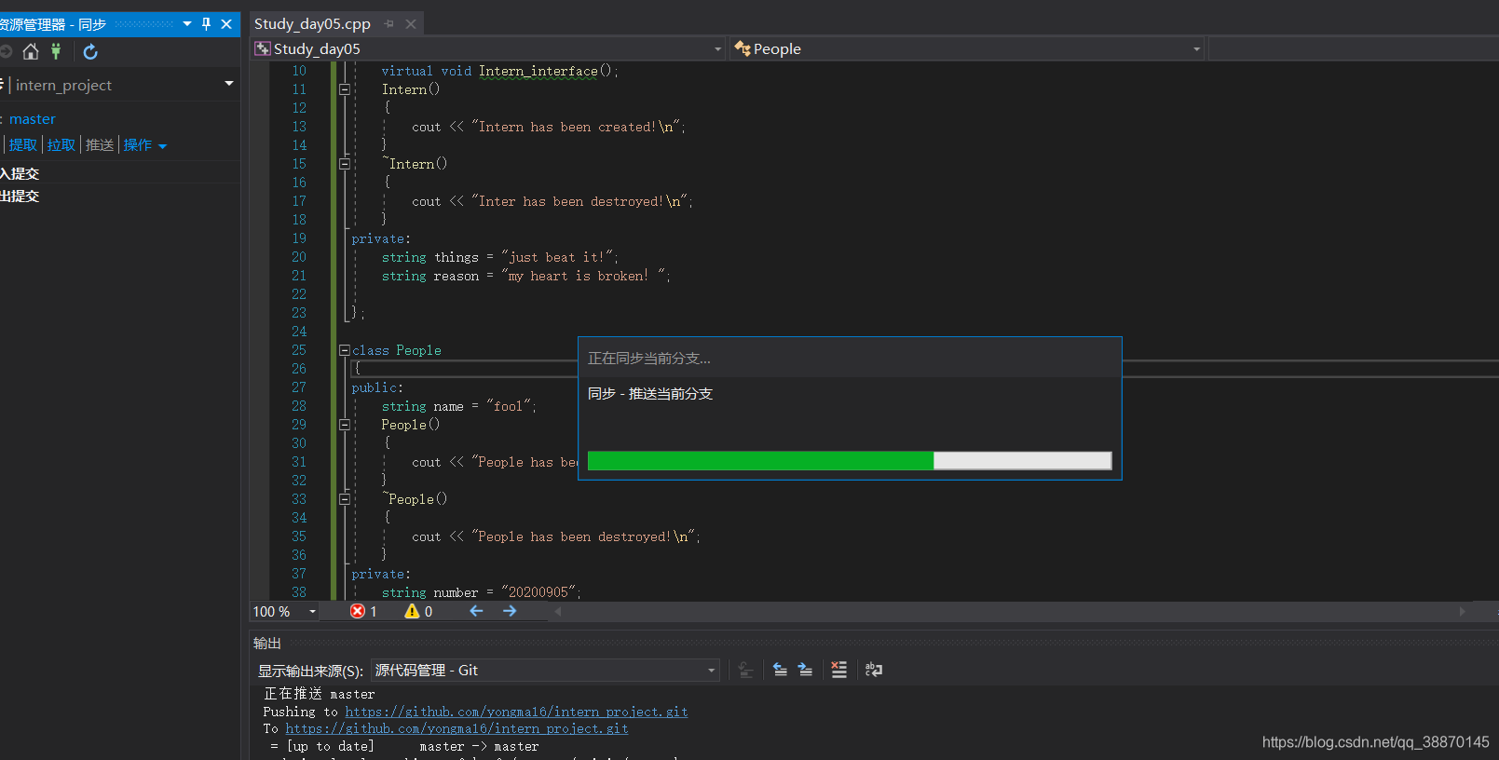Collapse the Intern() constructor on line 11
1499x760 pixels.
point(344,89)
